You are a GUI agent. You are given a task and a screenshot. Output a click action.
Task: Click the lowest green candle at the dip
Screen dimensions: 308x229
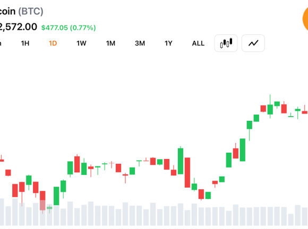208,196
